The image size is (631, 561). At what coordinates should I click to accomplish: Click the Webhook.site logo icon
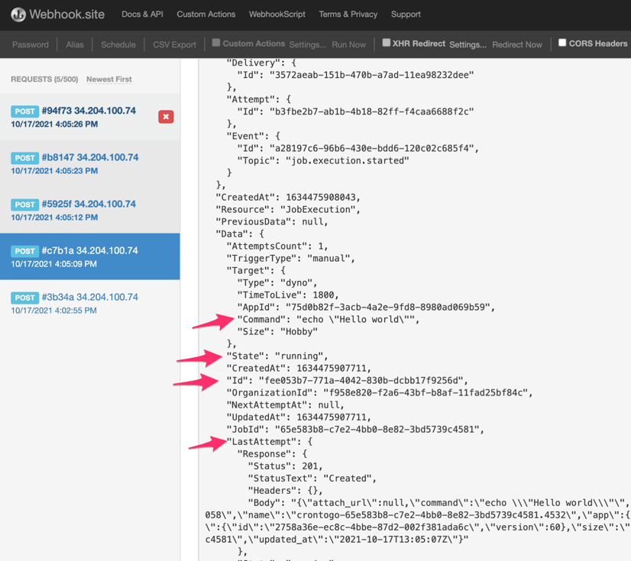click(18, 15)
